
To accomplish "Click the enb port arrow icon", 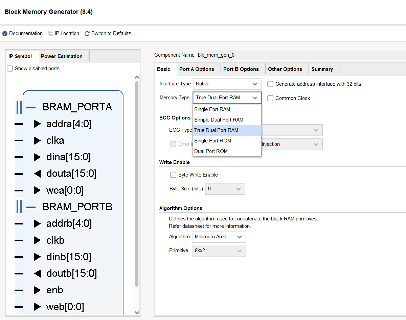I will pyautogui.click(x=38, y=290).
